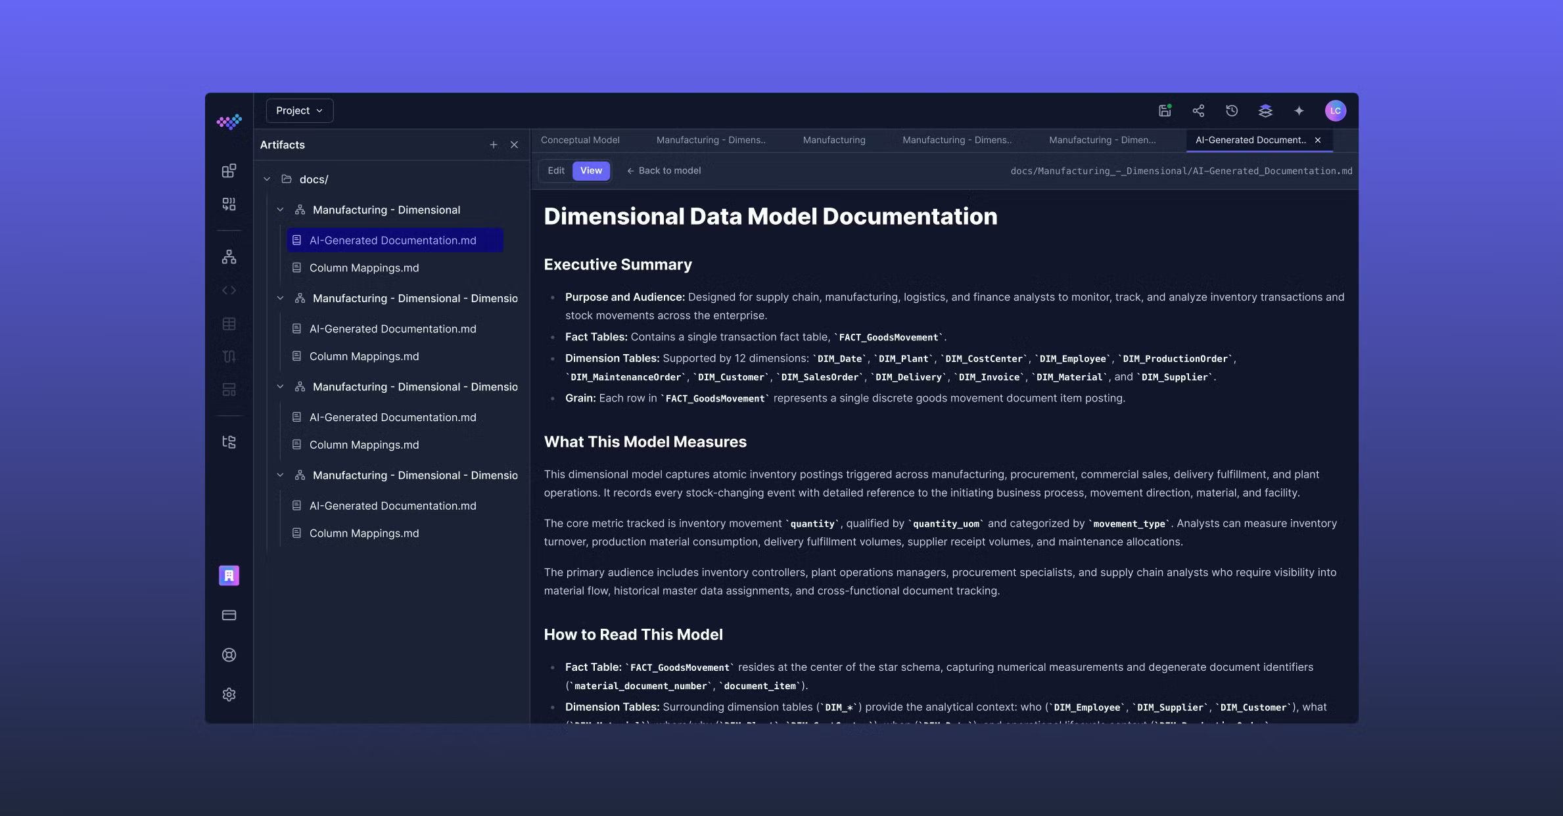Click the purple building icon in sidebar
Viewport: 1563px width, 816px height.
click(229, 576)
